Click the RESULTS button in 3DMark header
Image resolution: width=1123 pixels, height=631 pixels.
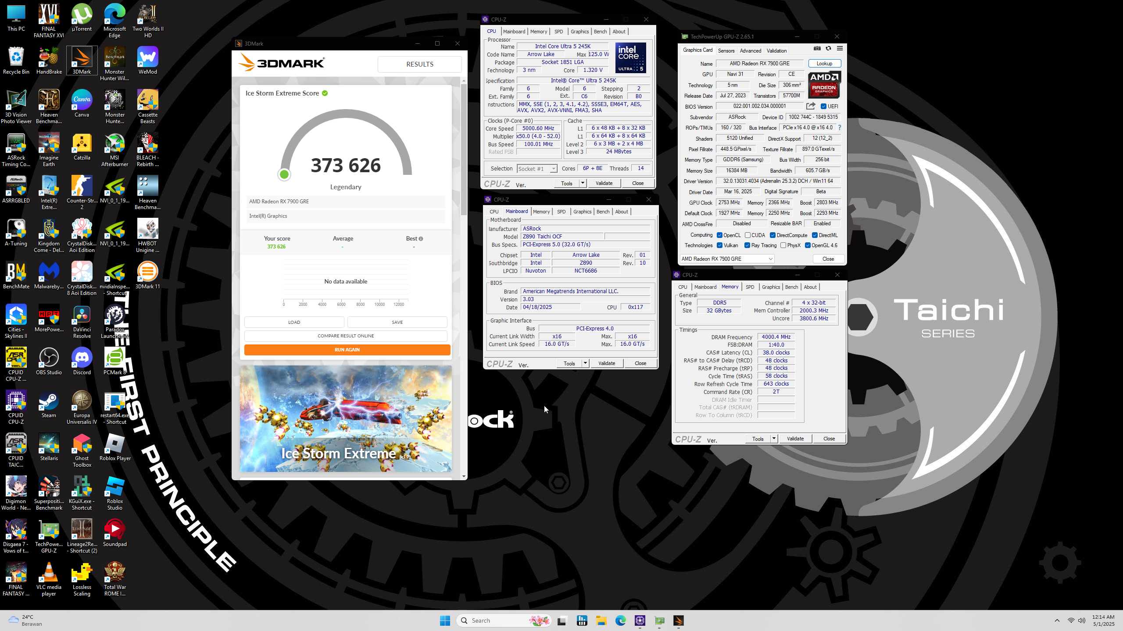click(419, 64)
